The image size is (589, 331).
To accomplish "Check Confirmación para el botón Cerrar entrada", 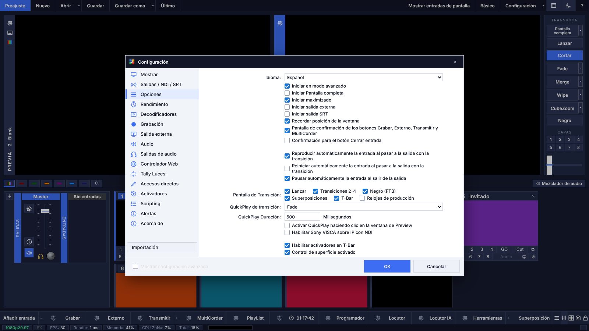I will 287,140.
